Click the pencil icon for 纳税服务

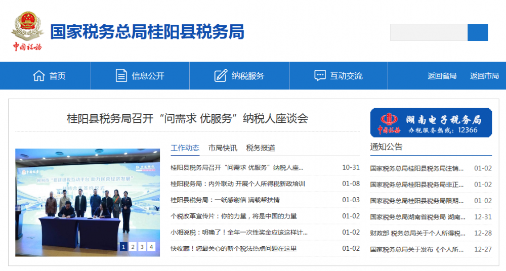(221, 76)
